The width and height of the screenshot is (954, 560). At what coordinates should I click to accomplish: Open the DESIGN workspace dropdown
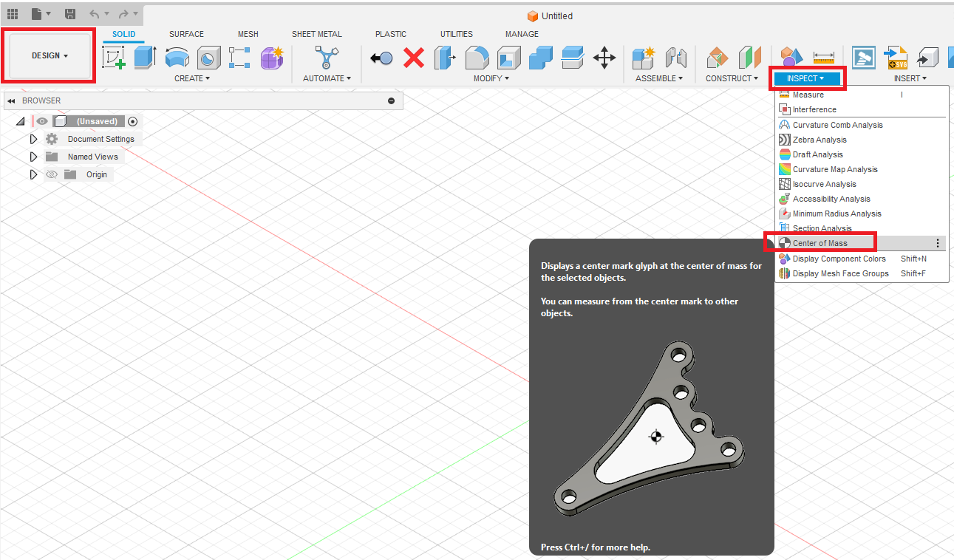coord(47,55)
